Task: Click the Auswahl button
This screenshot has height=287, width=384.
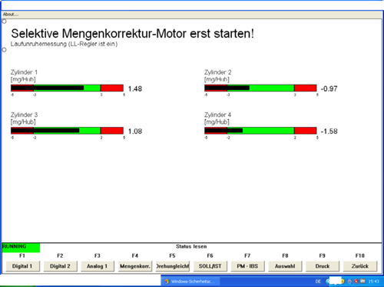Action: click(x=285, y=266)
